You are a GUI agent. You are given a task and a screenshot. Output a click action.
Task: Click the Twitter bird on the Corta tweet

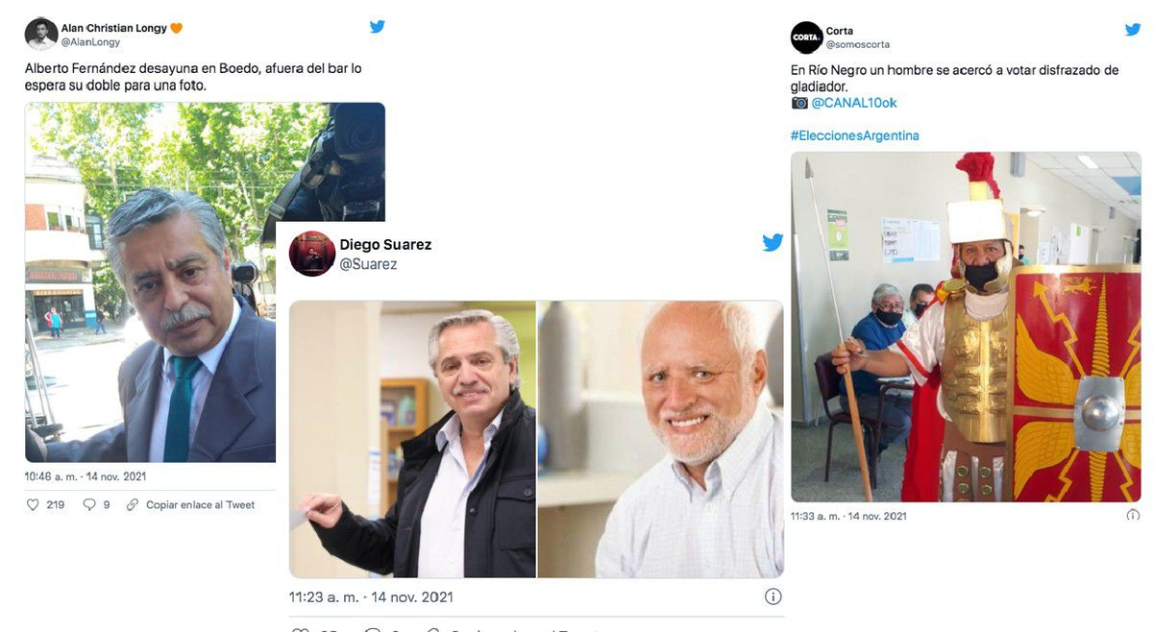[x=1133, y=29]
